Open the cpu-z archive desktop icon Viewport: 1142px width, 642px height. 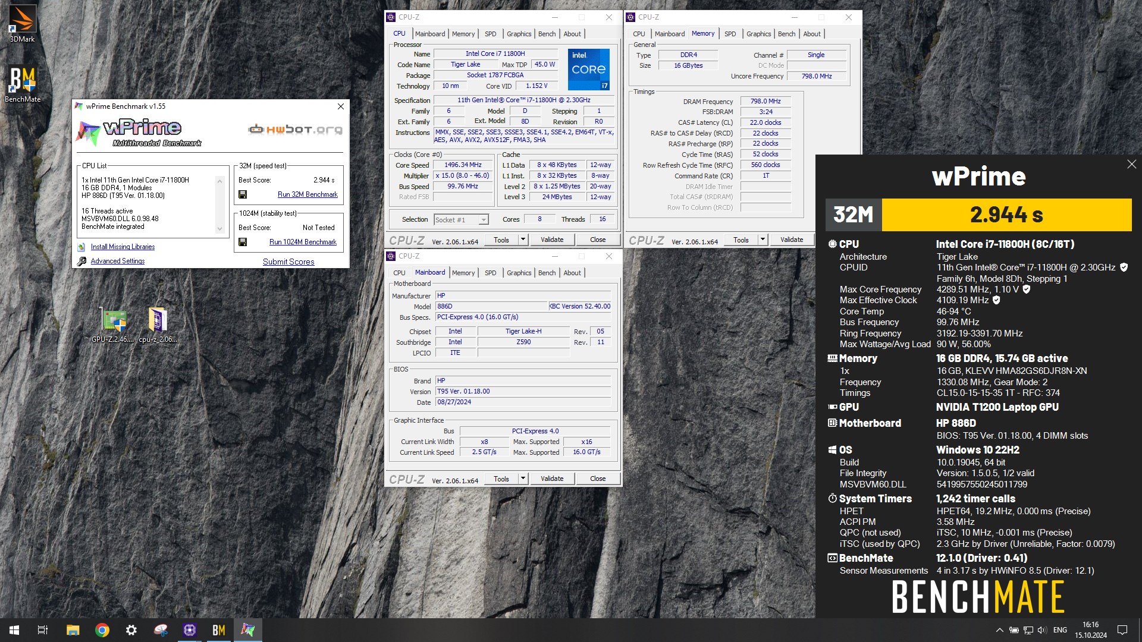(x=158, y=325)
